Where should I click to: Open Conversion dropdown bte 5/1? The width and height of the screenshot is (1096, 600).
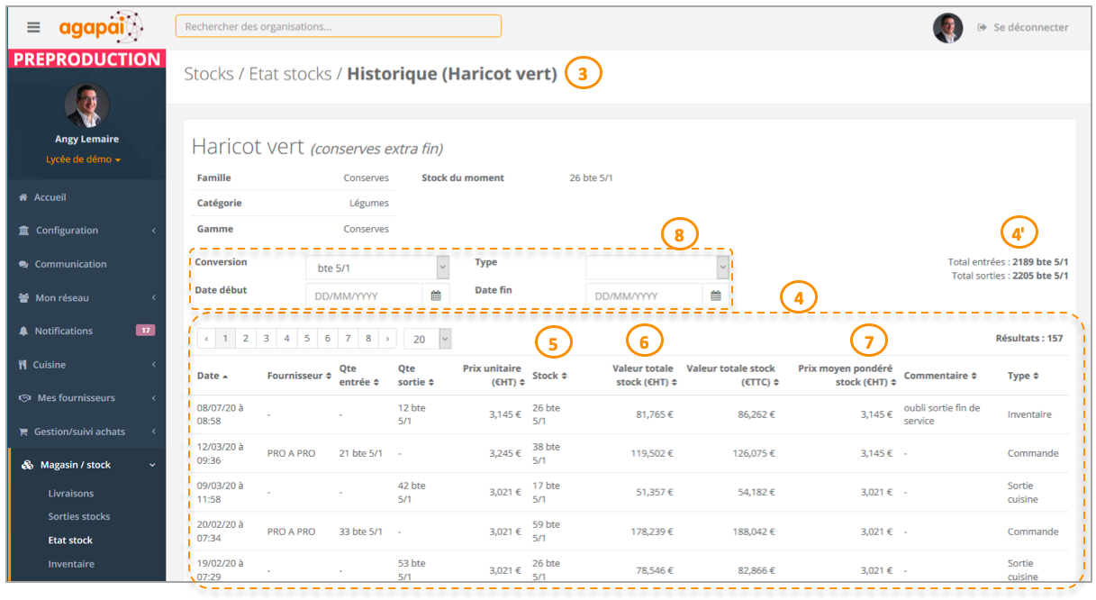tap(377, 267)
